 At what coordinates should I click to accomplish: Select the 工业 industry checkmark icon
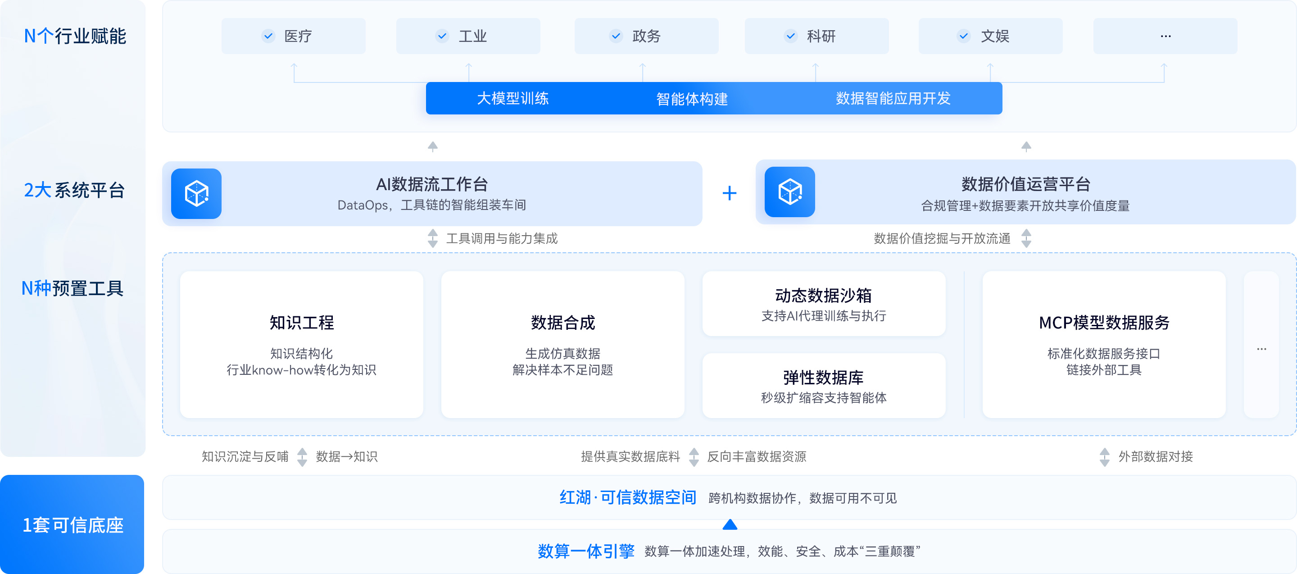pyautogui.click(x=442, y=36)
